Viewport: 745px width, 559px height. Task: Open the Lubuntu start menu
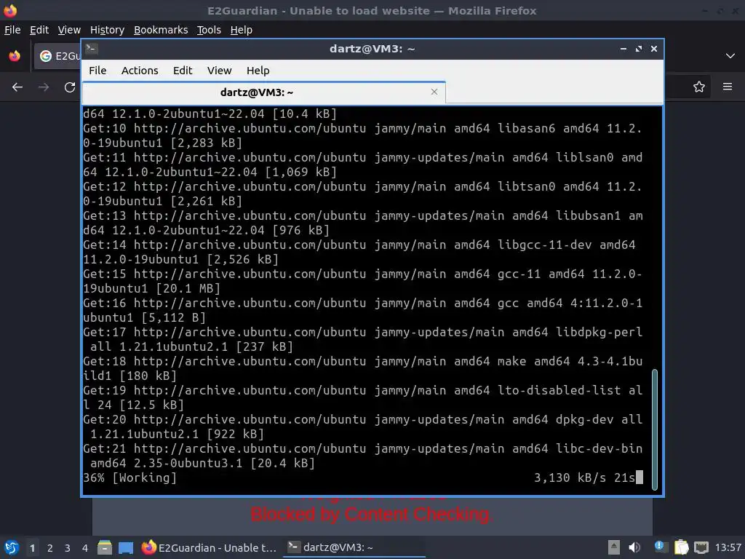(x=12, y=547)
